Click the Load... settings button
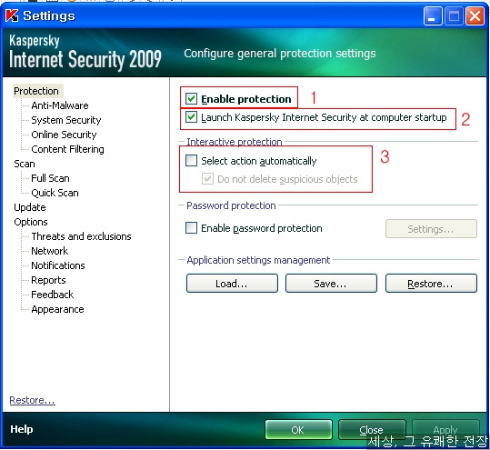This screenshot has width=490, height=450. click(232, 283)
